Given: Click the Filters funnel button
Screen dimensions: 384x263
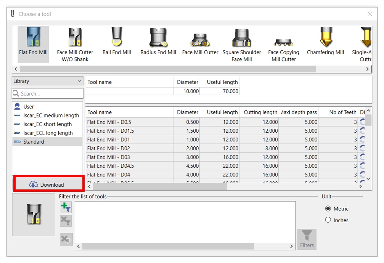Looking at the screenshot, I should point(307,239).
